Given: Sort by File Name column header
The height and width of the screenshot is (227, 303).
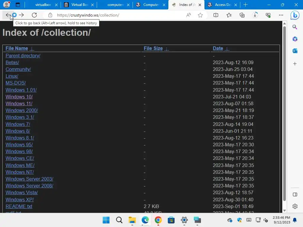Looking at the screenshot, I should 17,48.
